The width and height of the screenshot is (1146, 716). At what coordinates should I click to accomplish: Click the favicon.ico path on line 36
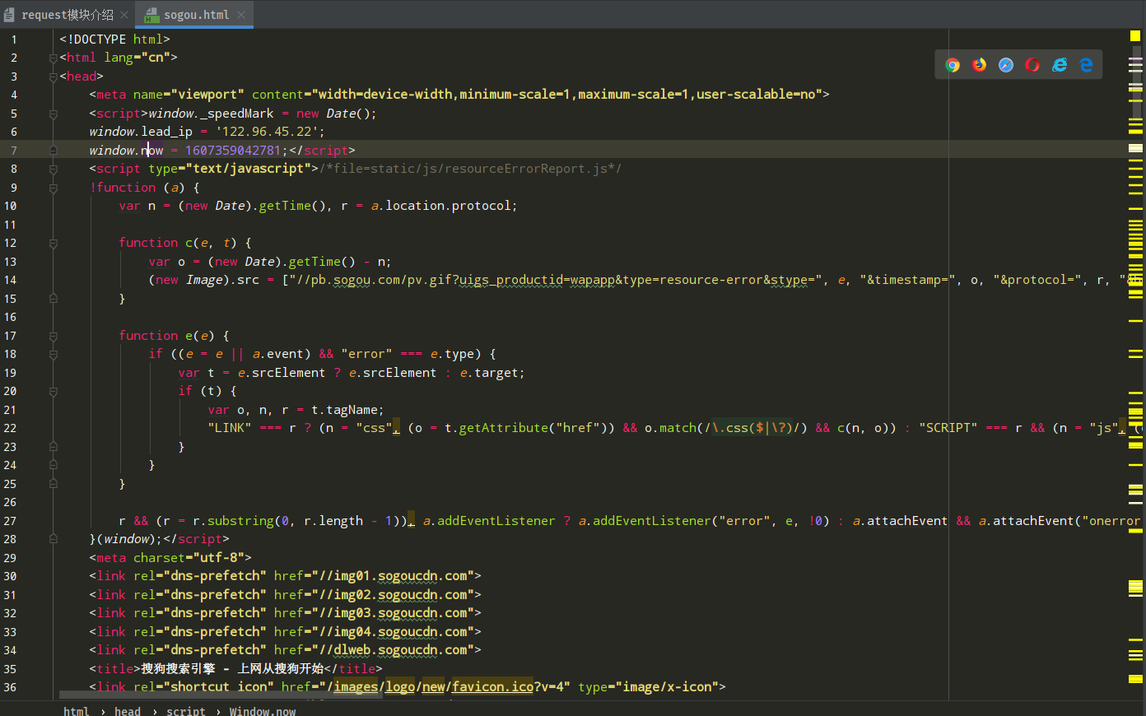click(492, 687)
